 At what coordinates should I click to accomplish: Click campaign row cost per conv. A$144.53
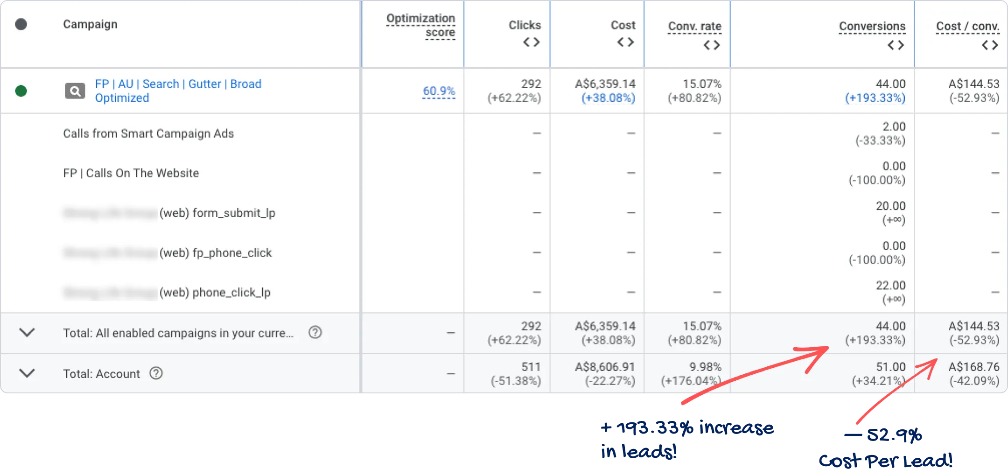pyautogui.click(x=974, y=84)
